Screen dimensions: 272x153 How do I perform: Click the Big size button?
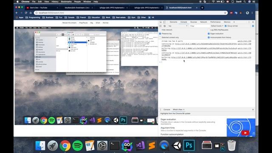92,23
